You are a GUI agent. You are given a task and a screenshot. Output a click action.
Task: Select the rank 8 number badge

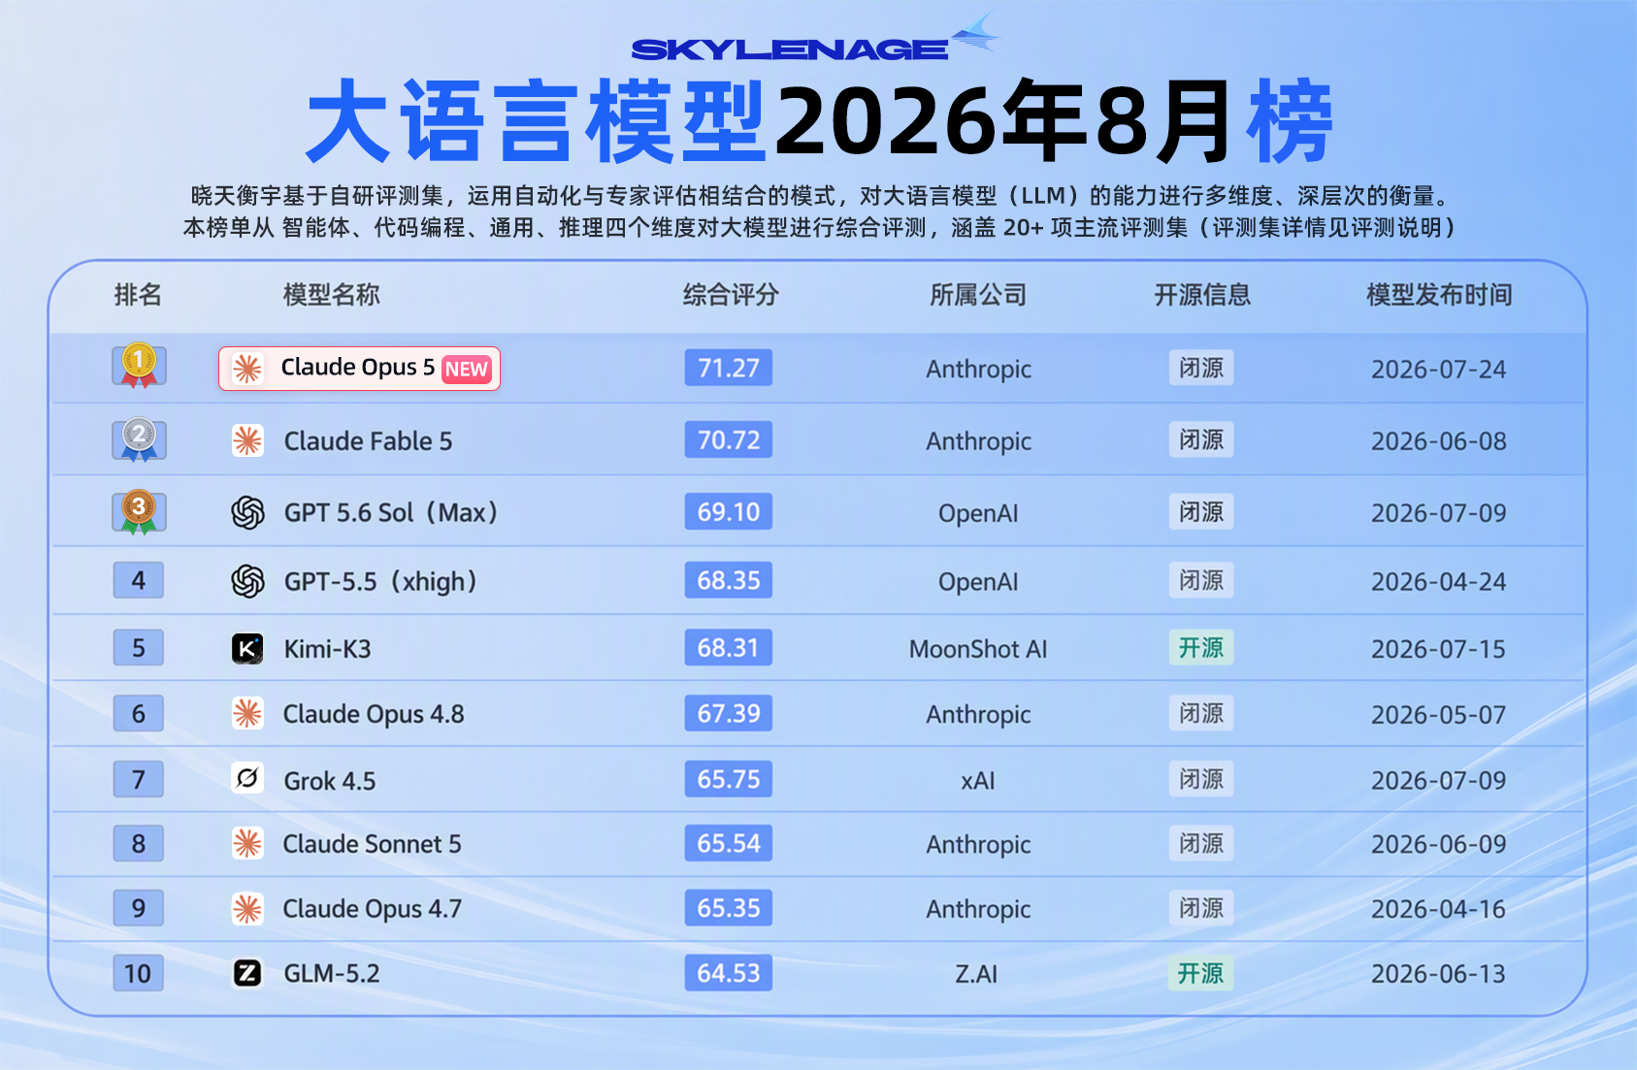pyautogui.click(x=139, y=843)
